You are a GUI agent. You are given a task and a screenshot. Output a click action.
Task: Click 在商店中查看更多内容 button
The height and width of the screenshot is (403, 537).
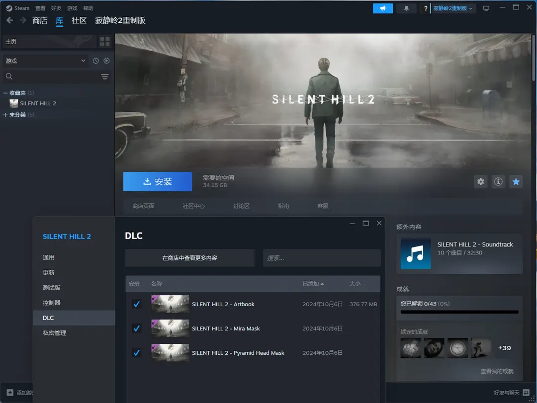pyautogui.click(x=190, y=258)
